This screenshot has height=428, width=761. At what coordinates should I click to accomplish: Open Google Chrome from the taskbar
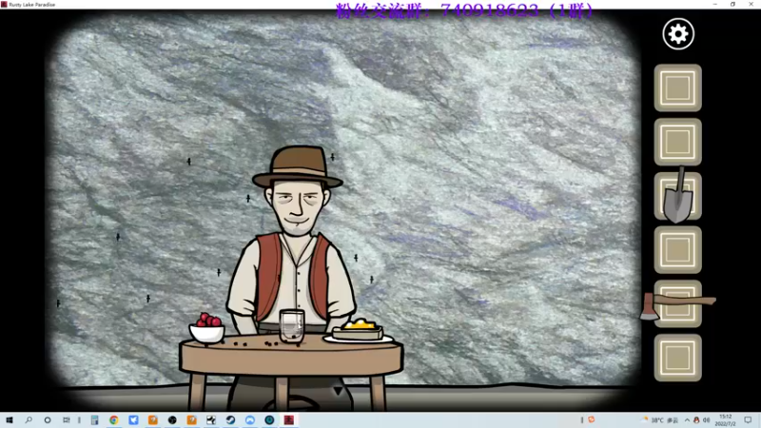coord(113,420)
